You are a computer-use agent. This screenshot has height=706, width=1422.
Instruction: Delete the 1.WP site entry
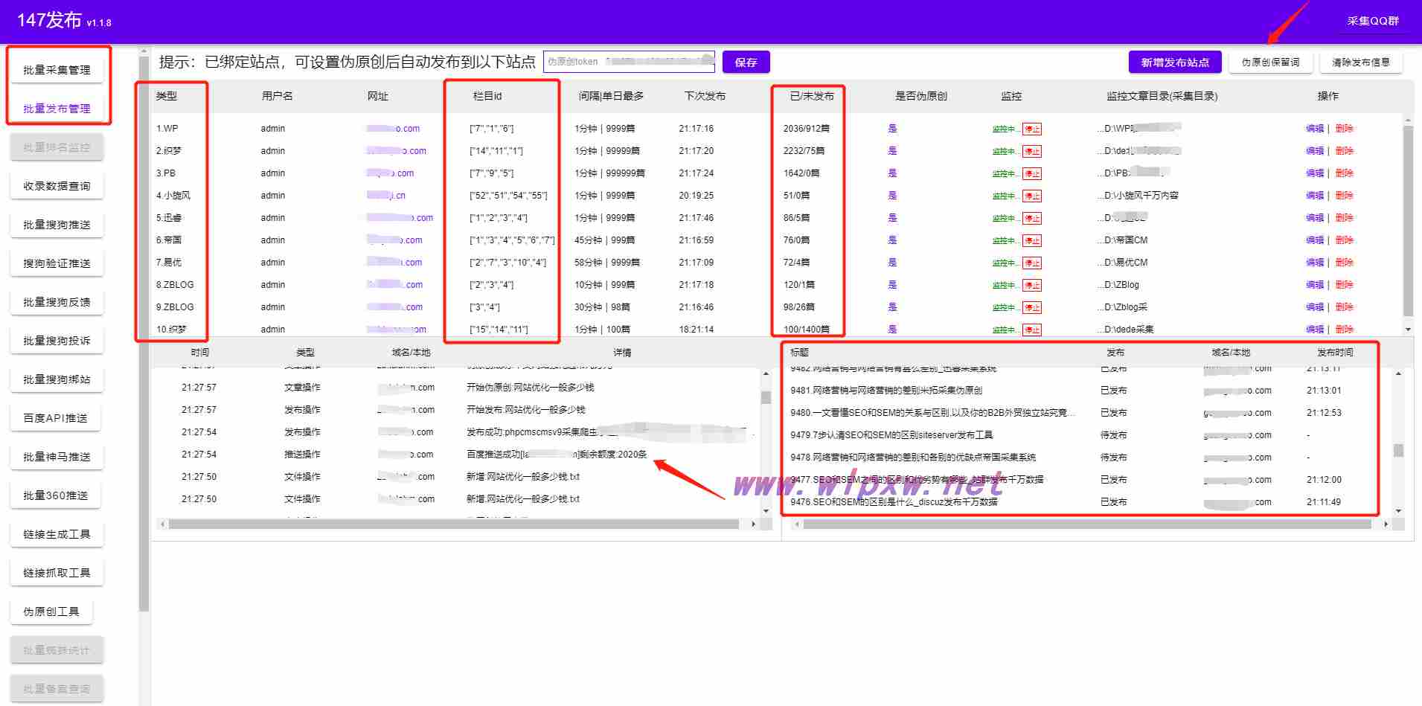pos(1344,129)
